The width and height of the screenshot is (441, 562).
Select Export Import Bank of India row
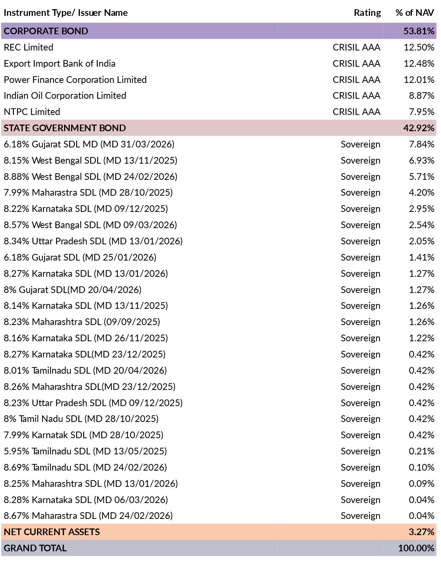pos(219,63)
